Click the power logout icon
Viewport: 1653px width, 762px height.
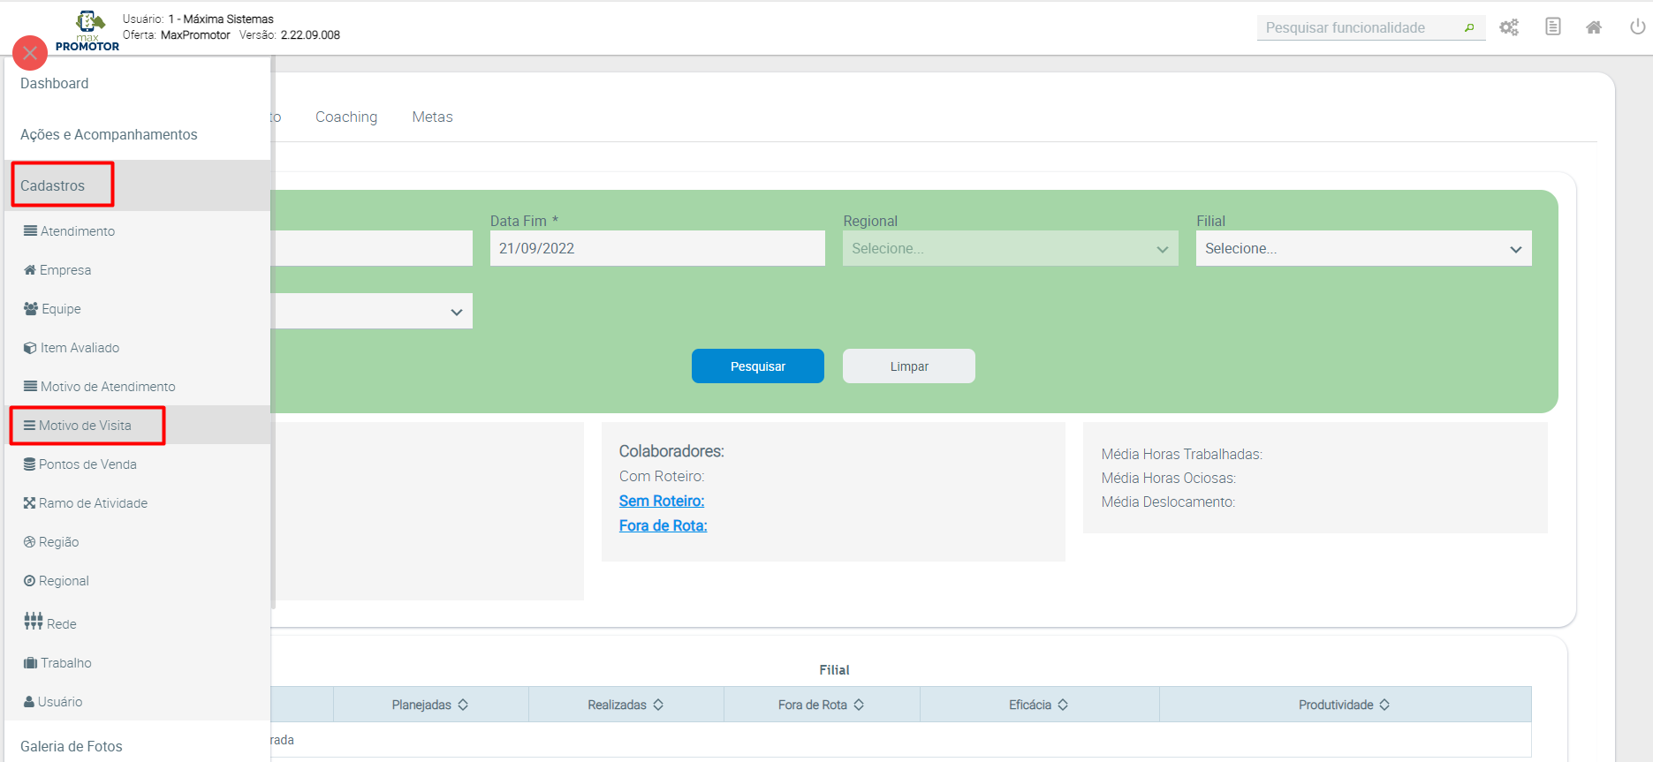tap(1637, 27)
